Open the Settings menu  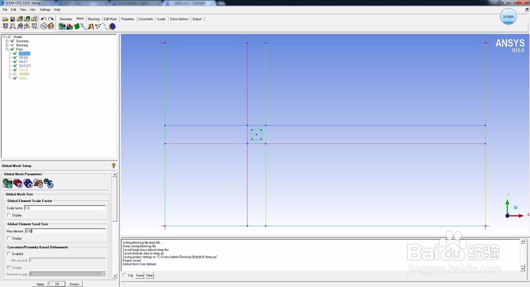point(45,10)
